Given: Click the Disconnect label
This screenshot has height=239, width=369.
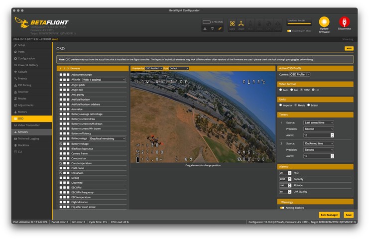Looking at the screenshot, I should click(x=344, y=29).
